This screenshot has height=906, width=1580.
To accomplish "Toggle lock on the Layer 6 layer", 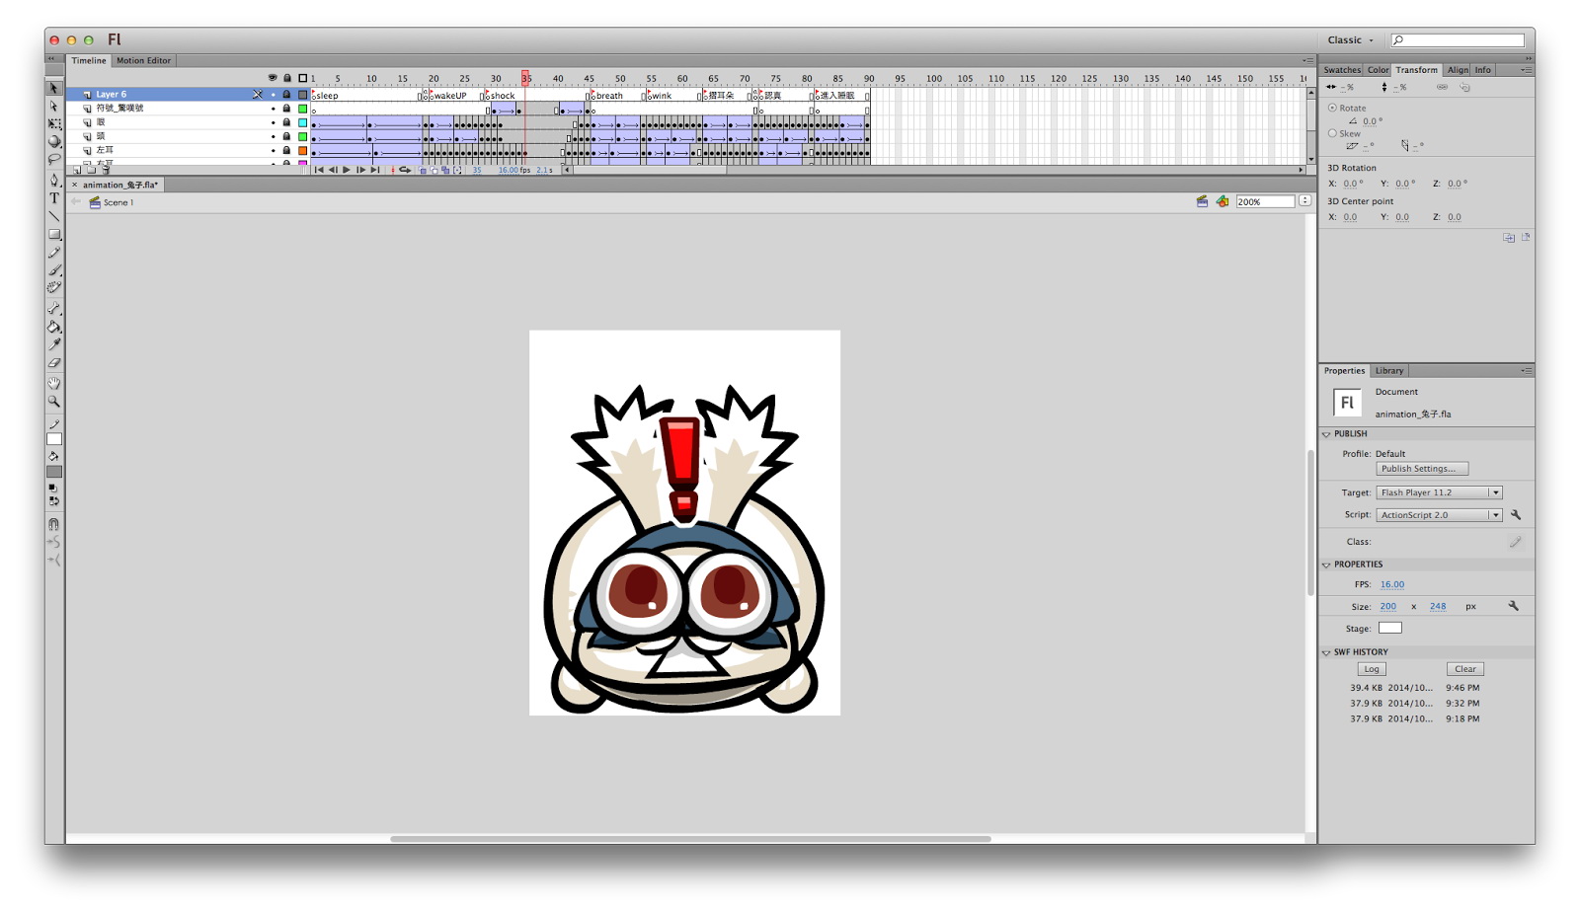I will tap(286, 95).
